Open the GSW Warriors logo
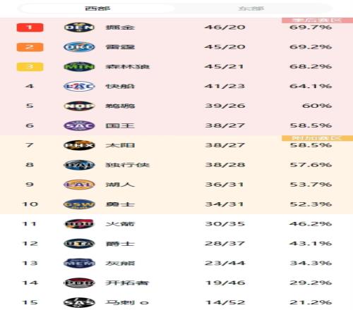Viewport: 353px width, 310px height. 79,204
